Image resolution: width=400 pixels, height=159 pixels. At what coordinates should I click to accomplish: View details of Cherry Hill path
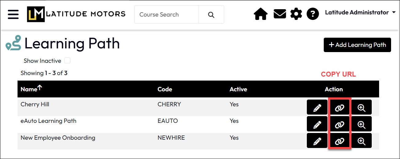point(361,108)
